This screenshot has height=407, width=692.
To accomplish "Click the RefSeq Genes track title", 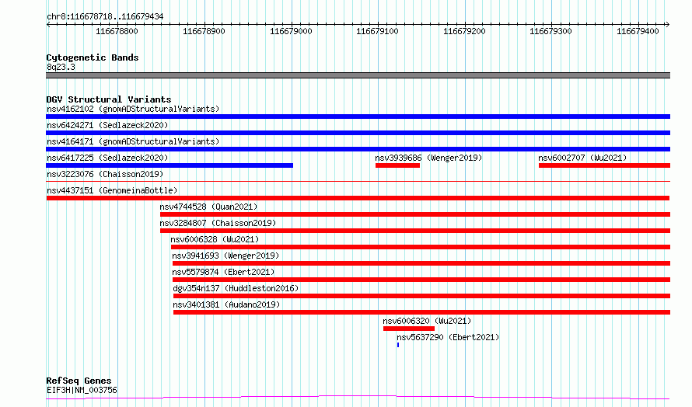I will pyautogui.click(x=79, y=381).
